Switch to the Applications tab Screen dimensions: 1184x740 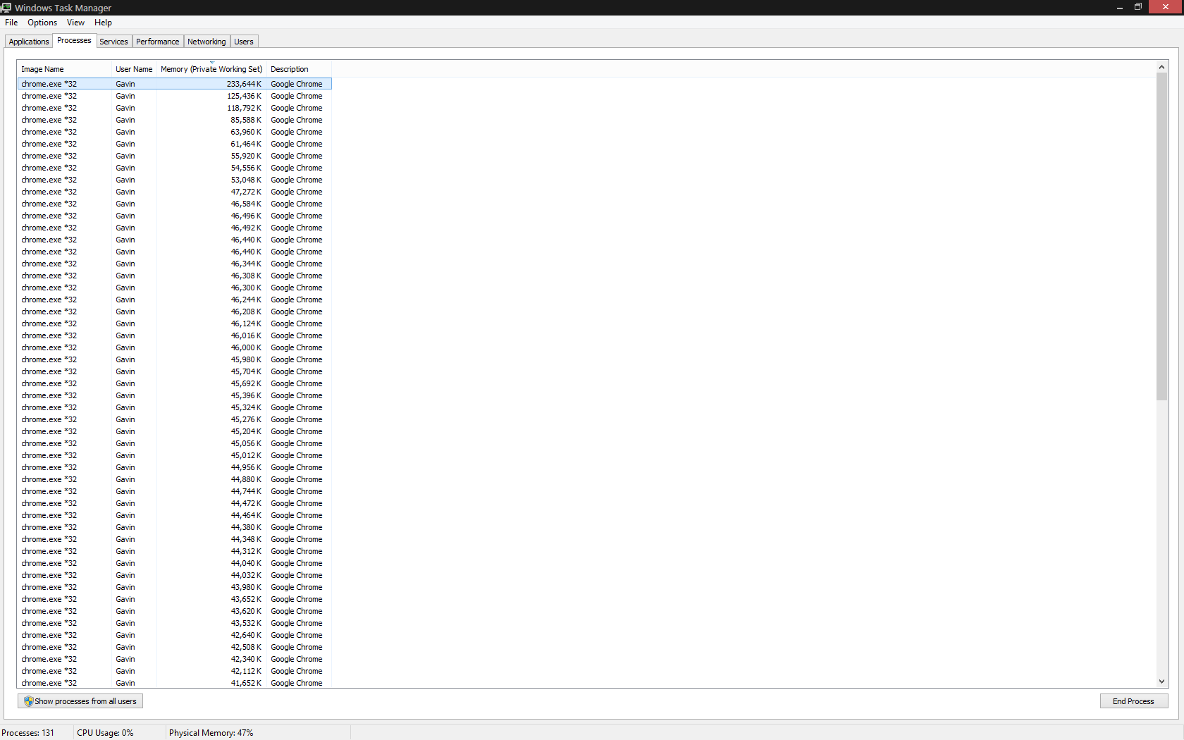click(29, 42)
